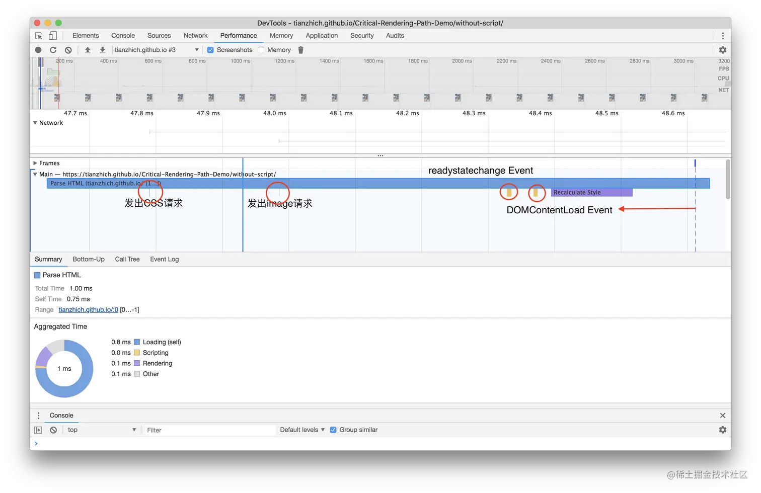
Task: Select the Performance tab
Action: [x=239, y=36]
